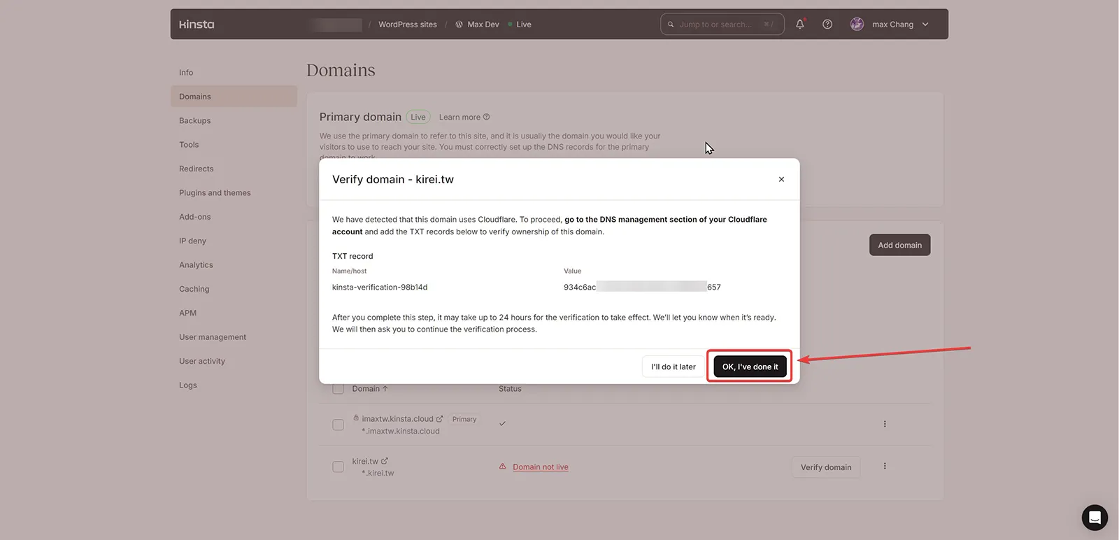This screenshot has height=540, width=1119.
Task: Click the TXT record value starting 934c6ac
Action: (x=642, y=287)
